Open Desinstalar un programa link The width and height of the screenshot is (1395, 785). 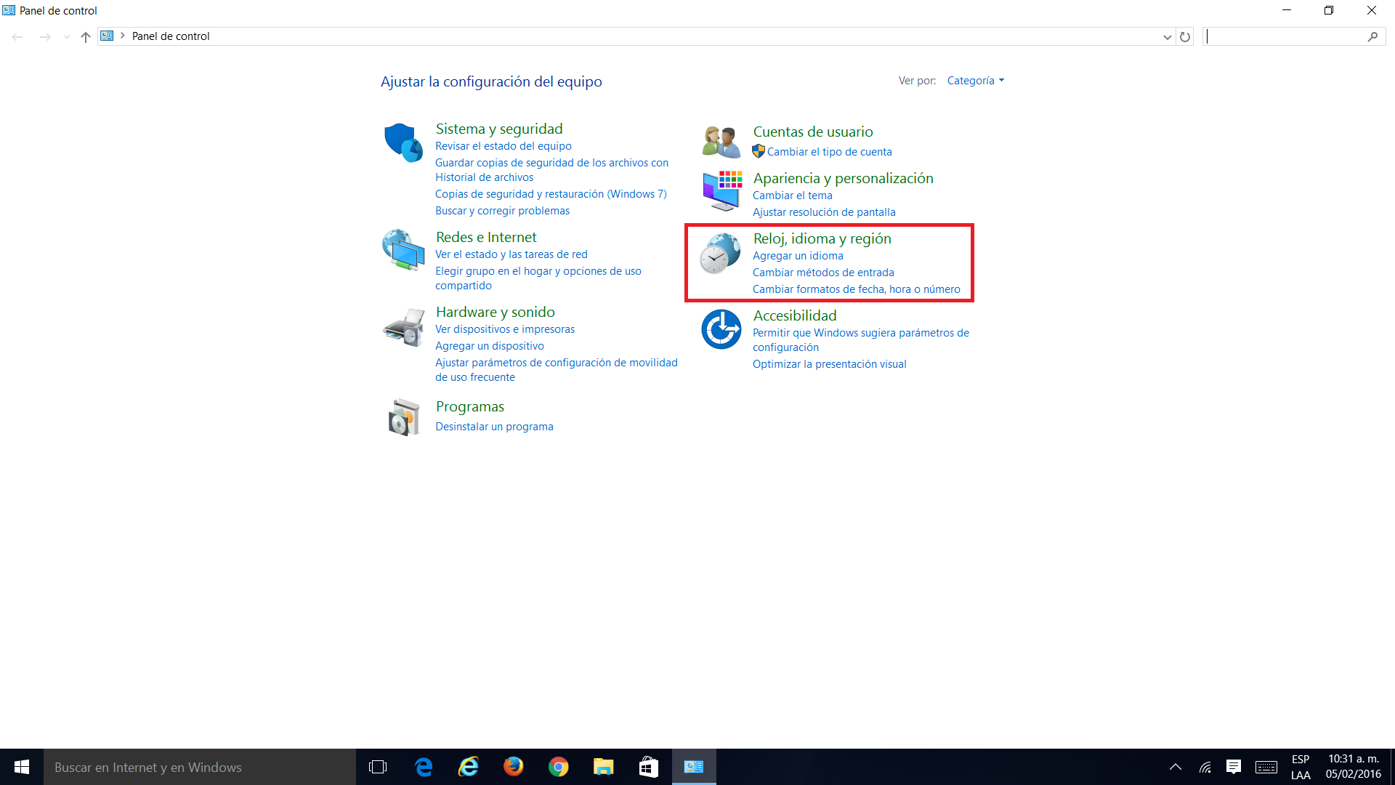pos(494,427)
